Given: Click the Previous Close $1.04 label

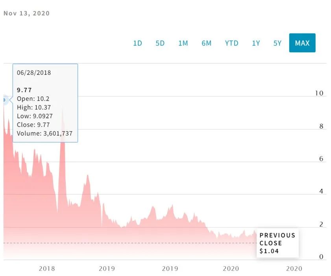Looking at the screenshot, I should 277,243.
